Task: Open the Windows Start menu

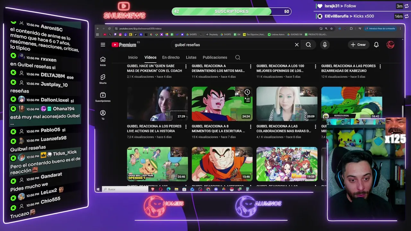Action: pyautogui.click(x=98, y=189)
